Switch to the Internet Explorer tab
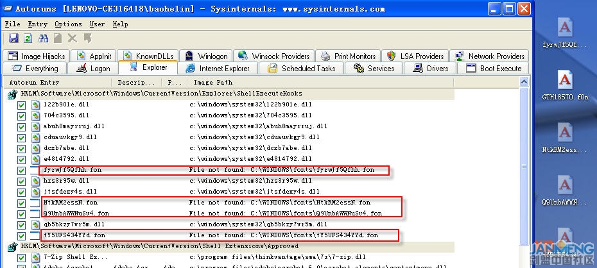597x268 pixels. (218, 69)
